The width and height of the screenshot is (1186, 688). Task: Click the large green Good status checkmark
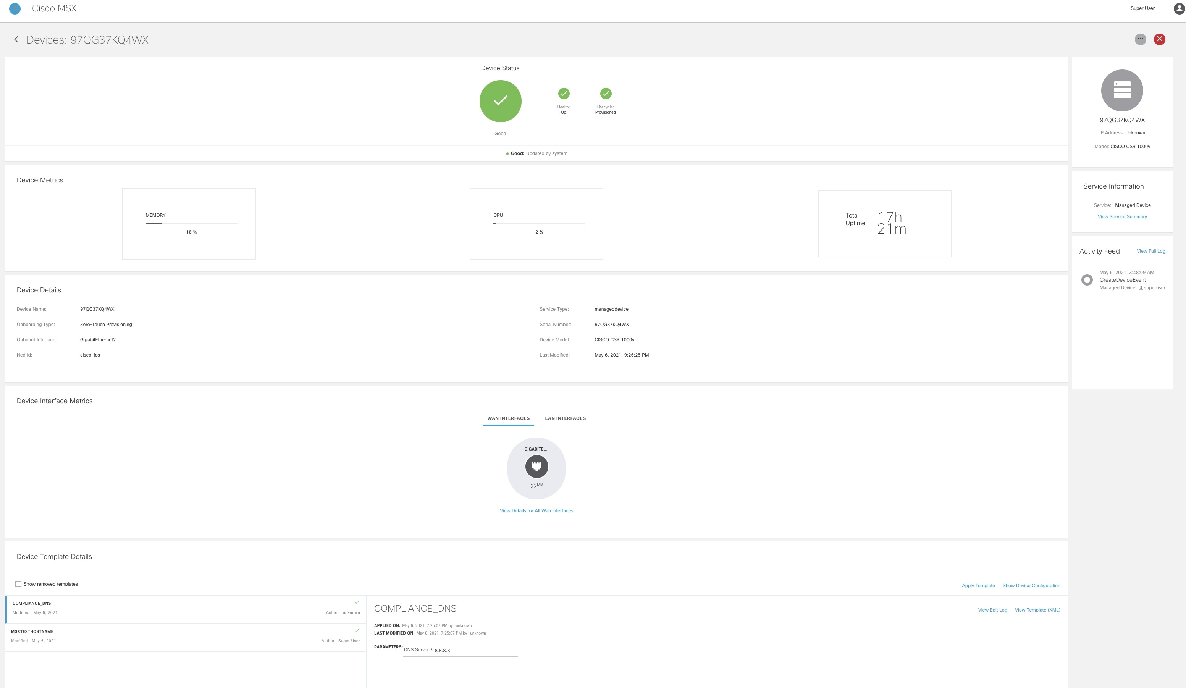[x=500, y=101]
